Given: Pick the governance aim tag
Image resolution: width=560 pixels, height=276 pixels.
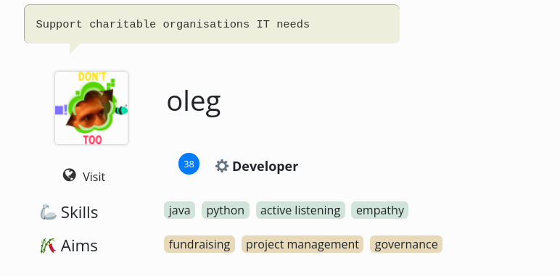Looking at the screenshot, I should coord(406,244).
